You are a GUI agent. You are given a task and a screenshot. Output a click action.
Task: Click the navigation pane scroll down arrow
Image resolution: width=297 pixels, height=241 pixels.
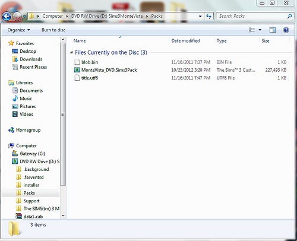click(x=63, y=215)
